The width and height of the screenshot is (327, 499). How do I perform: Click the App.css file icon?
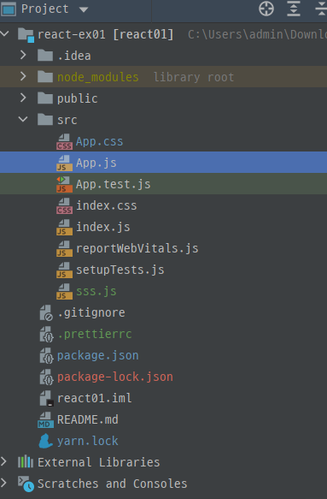(64, 141)
